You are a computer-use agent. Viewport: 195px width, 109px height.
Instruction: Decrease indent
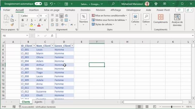(x=52, y=25)
